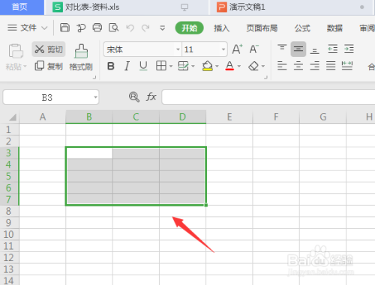The image size is (375, 285).
Task: Align text left
Action: point(282,66)
